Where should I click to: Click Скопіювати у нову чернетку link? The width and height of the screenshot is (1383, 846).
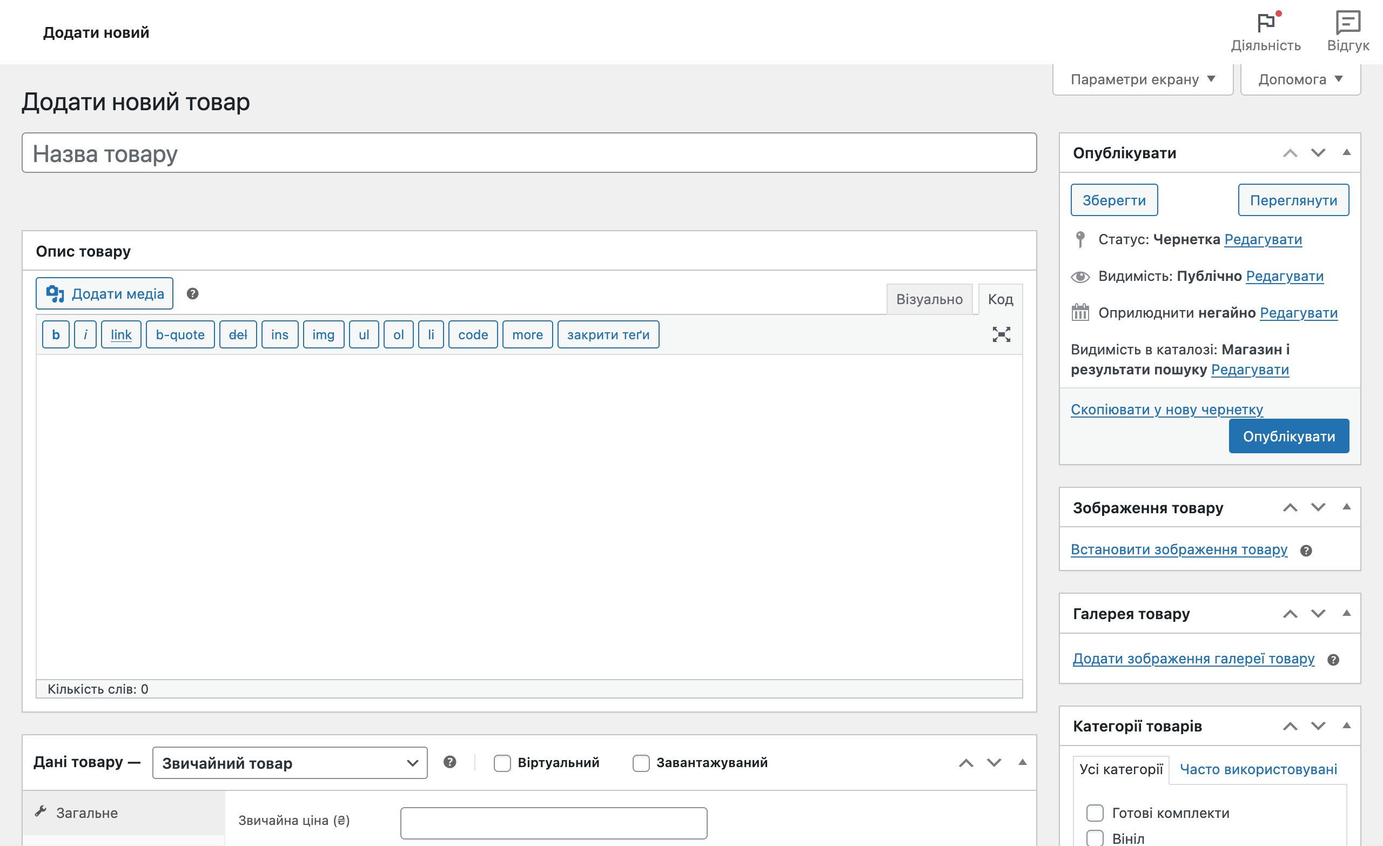(x=1166, y=409)
